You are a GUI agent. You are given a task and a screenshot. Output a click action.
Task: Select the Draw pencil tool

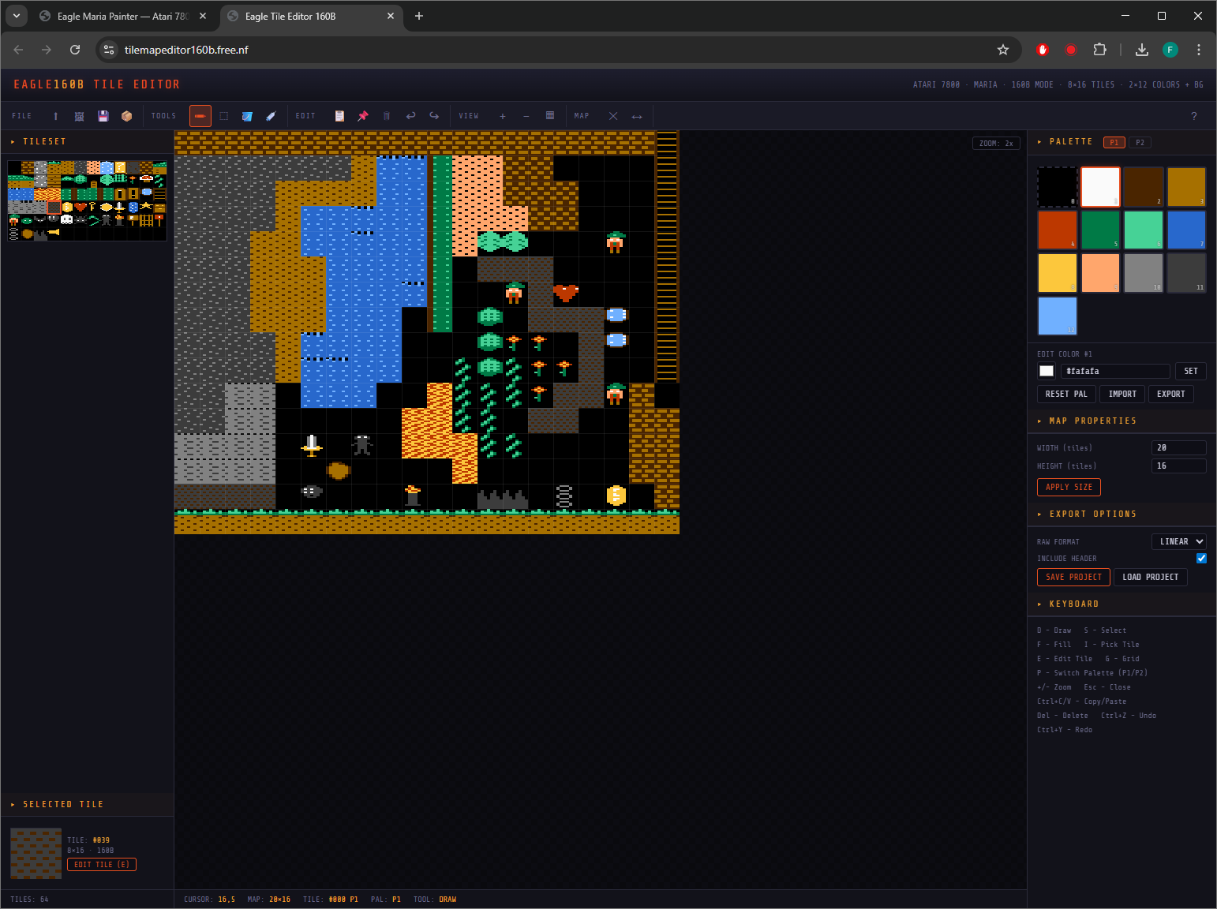(200, 116)
